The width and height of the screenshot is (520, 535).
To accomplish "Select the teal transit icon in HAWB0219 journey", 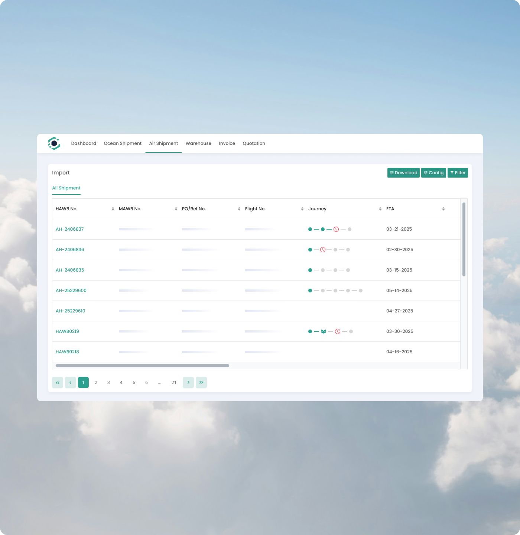I will [324, 331].
